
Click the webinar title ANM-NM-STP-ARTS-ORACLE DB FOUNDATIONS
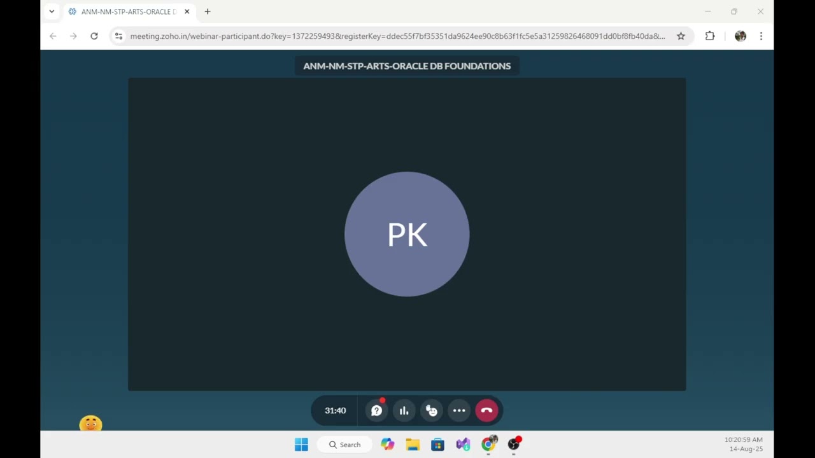(x=407, y=66)
